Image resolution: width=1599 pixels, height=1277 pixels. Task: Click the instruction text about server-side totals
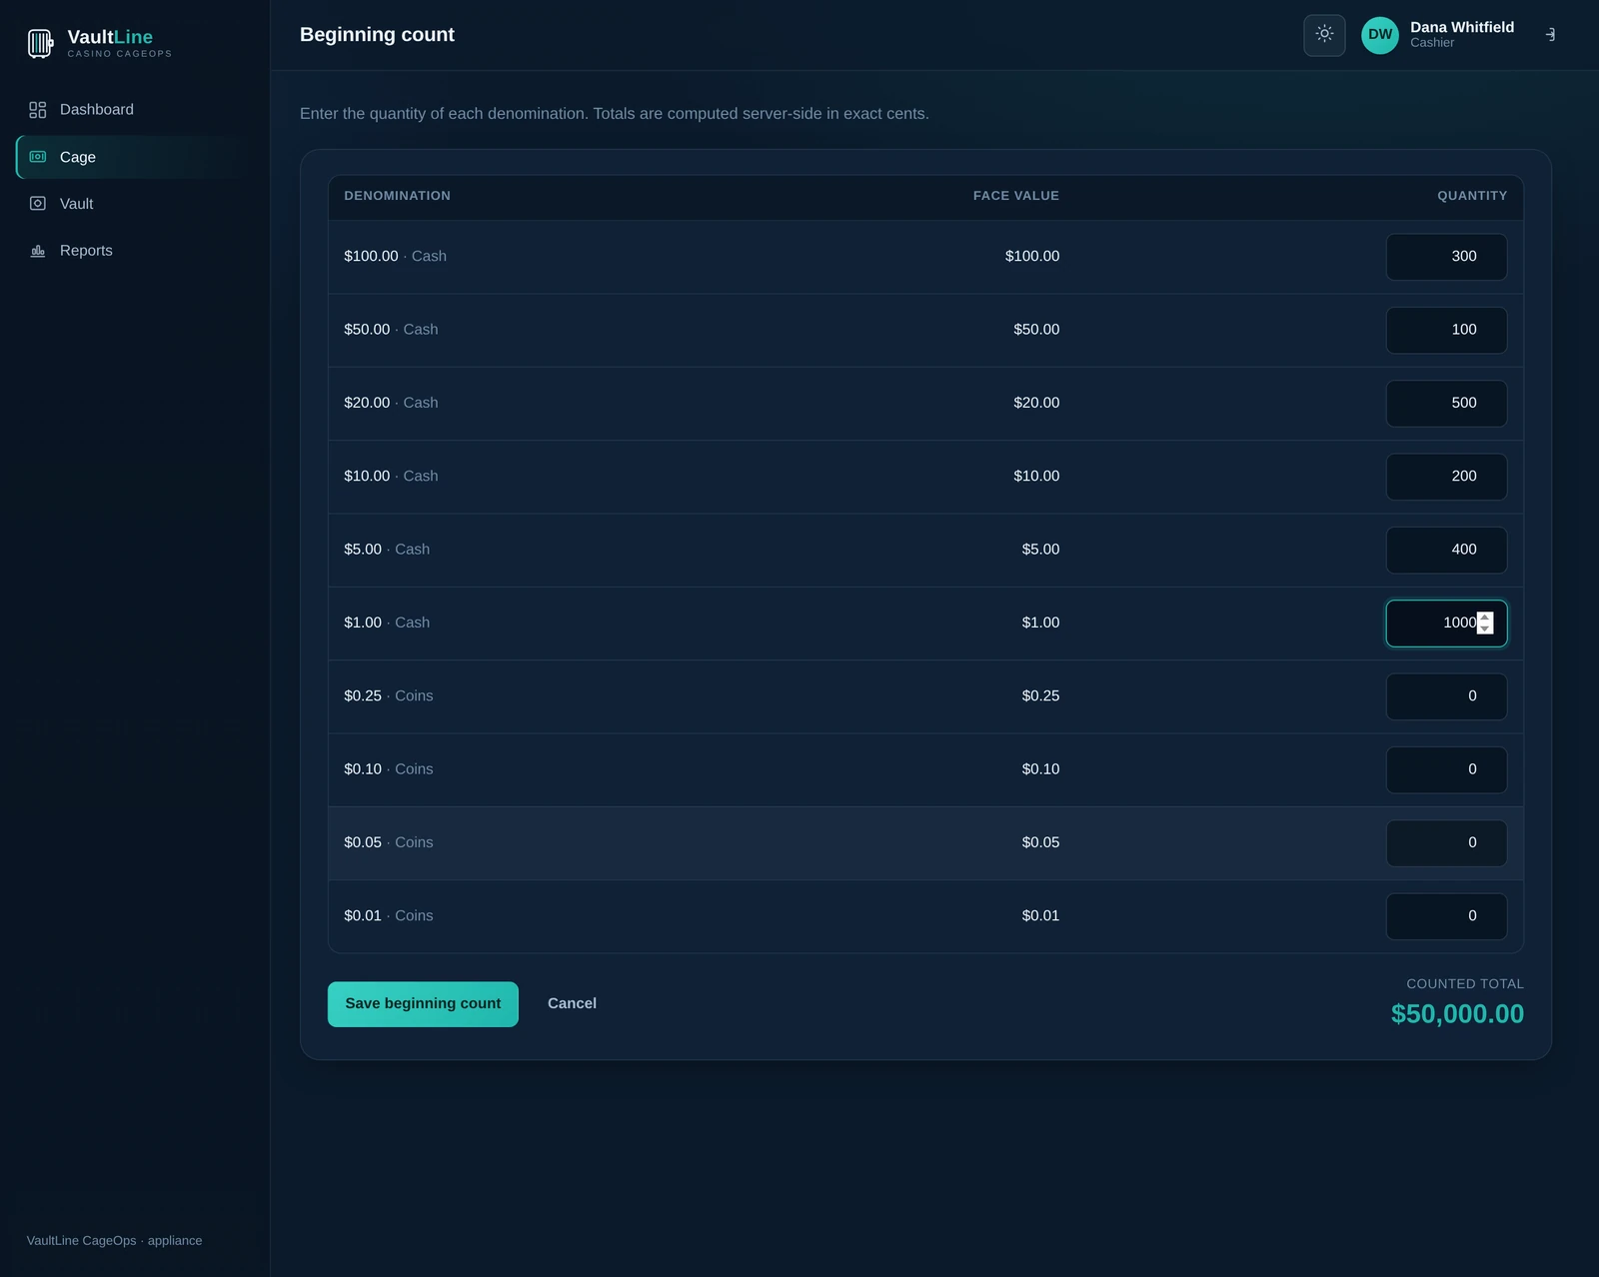(615, 114)
